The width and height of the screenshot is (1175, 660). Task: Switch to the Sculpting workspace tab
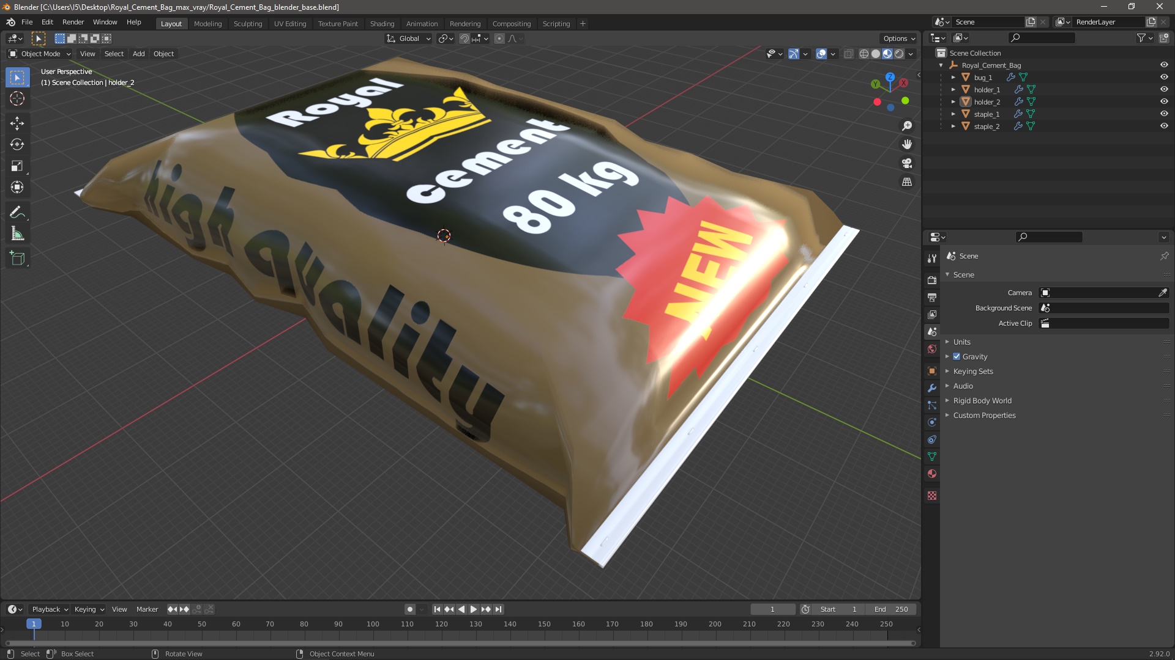coord(248,23)
